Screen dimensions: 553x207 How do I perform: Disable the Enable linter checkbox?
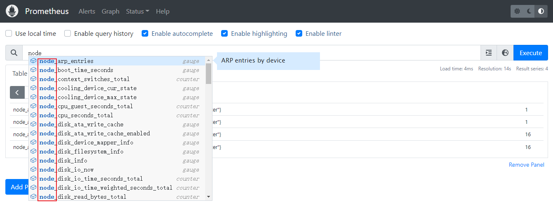[x=299, y=33]
